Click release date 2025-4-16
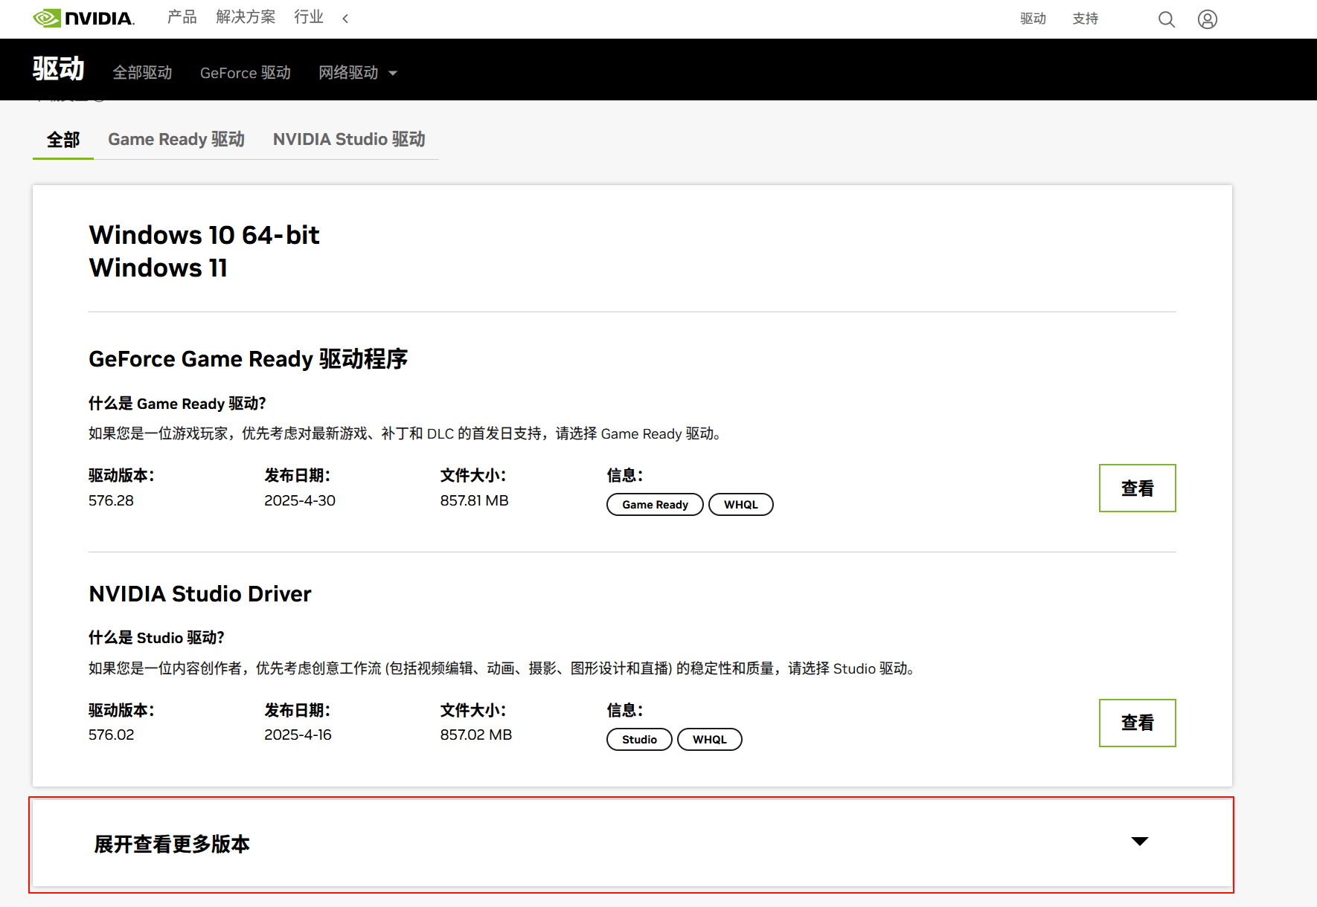Viewport: 1317px width, 907px height. [x=298, y=735]
